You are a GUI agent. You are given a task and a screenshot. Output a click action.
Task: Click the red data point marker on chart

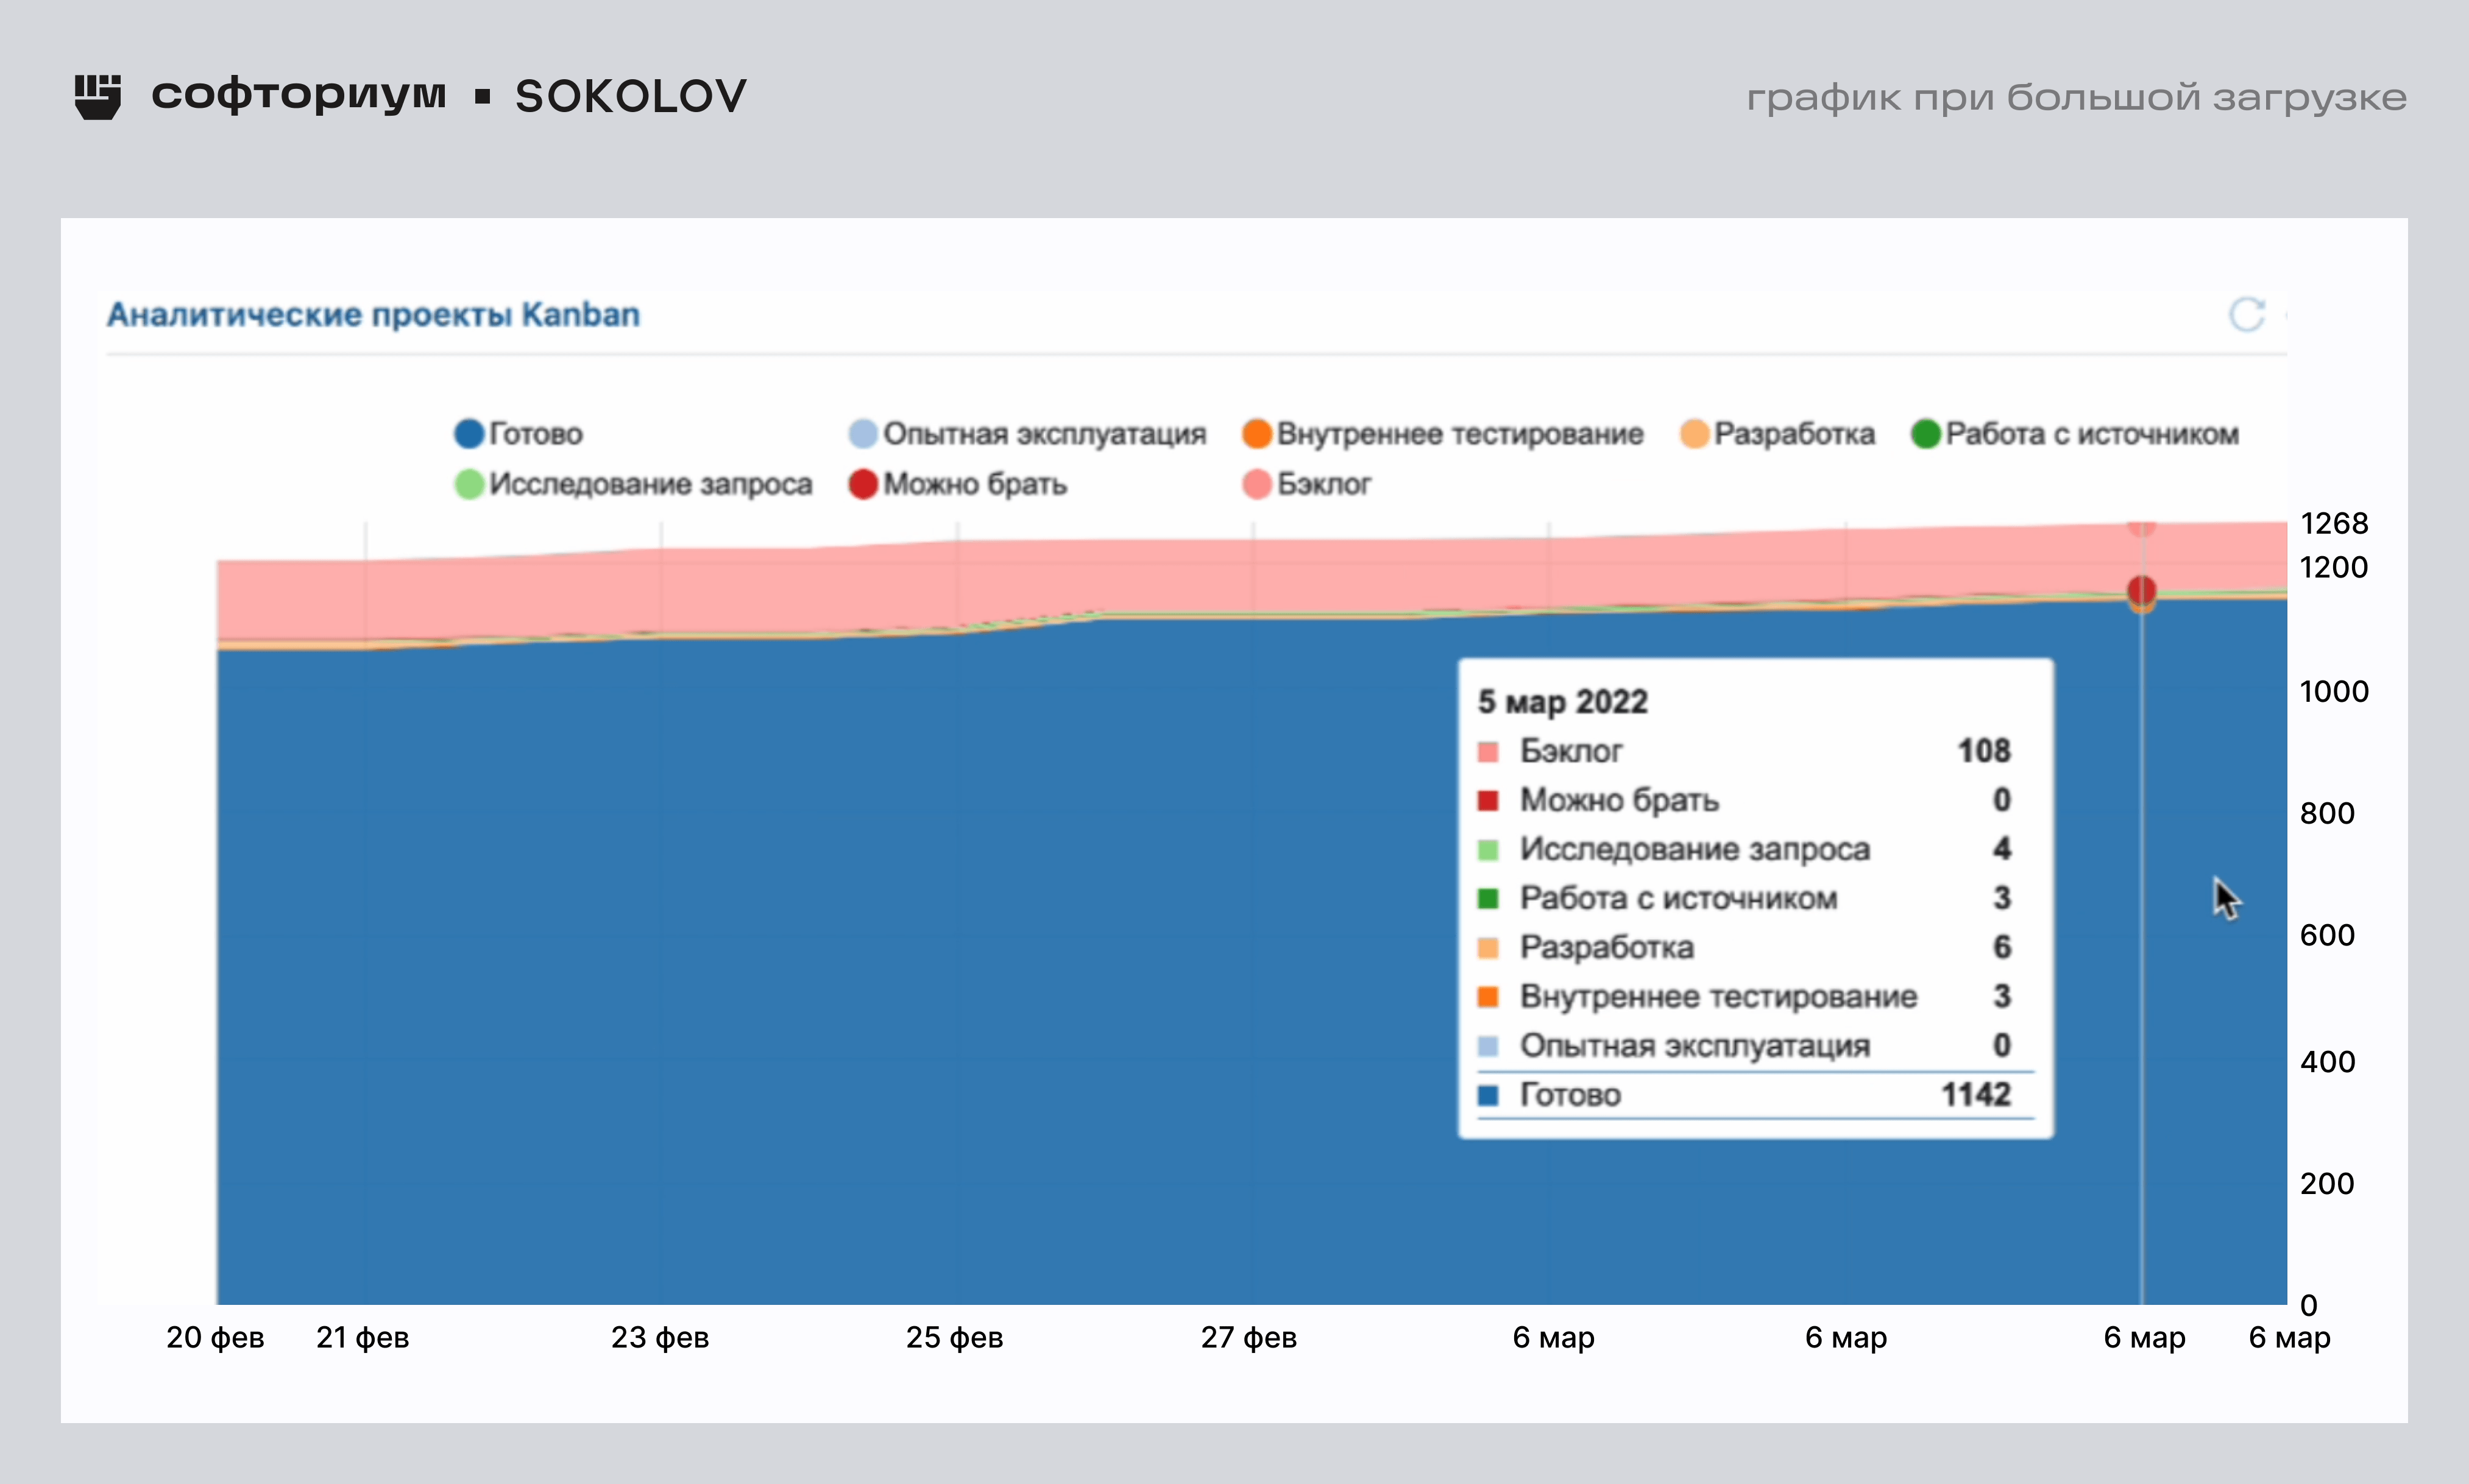point(2141,590)
